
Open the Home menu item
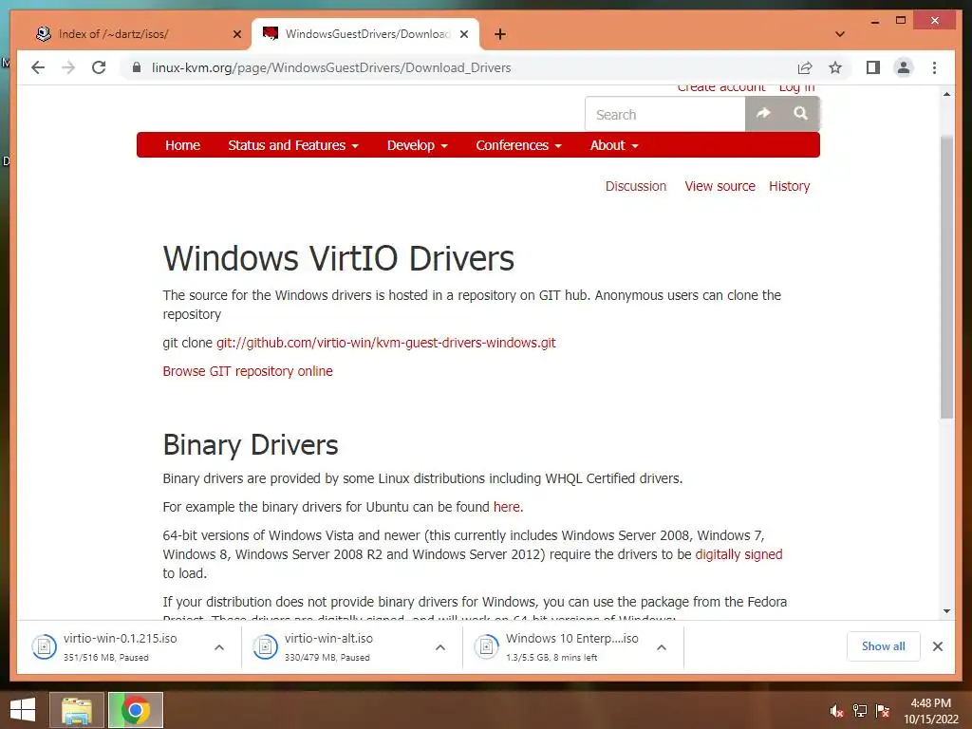[182, 145]
